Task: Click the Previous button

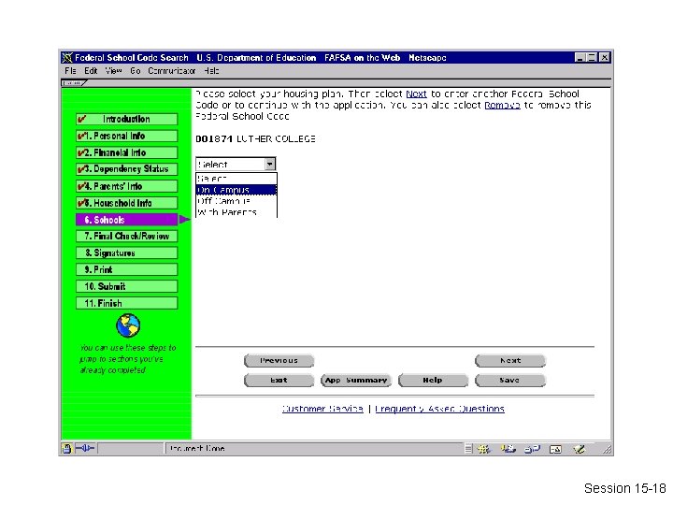Action: click(x=279, y=360)
